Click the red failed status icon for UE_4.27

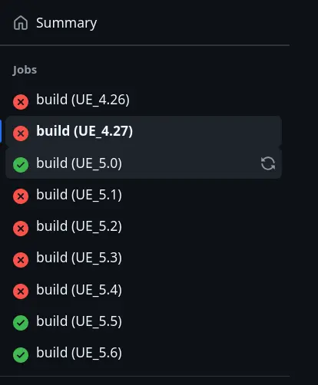(x=21, y=133)
